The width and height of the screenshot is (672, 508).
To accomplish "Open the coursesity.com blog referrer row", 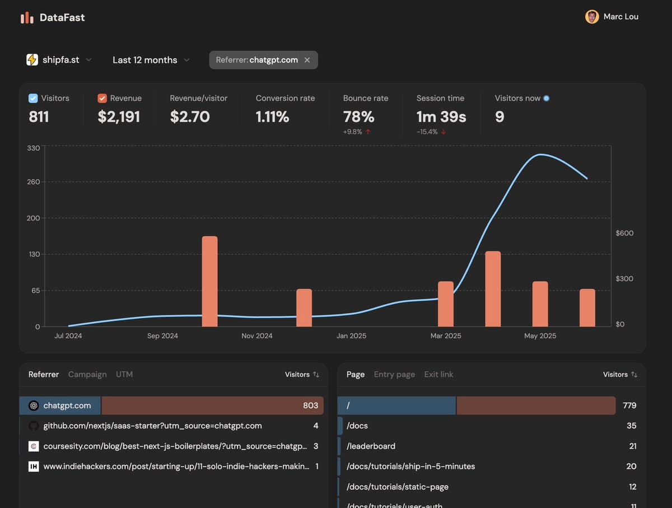I will [171, 446].
